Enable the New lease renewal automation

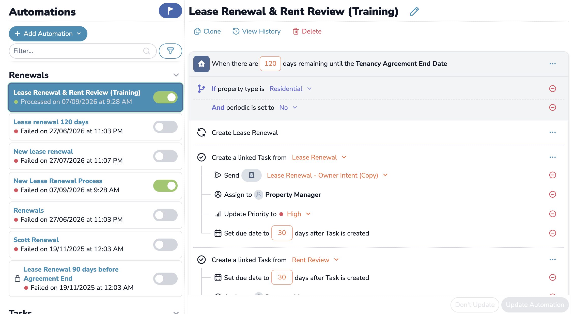click(x=165, y=156)
